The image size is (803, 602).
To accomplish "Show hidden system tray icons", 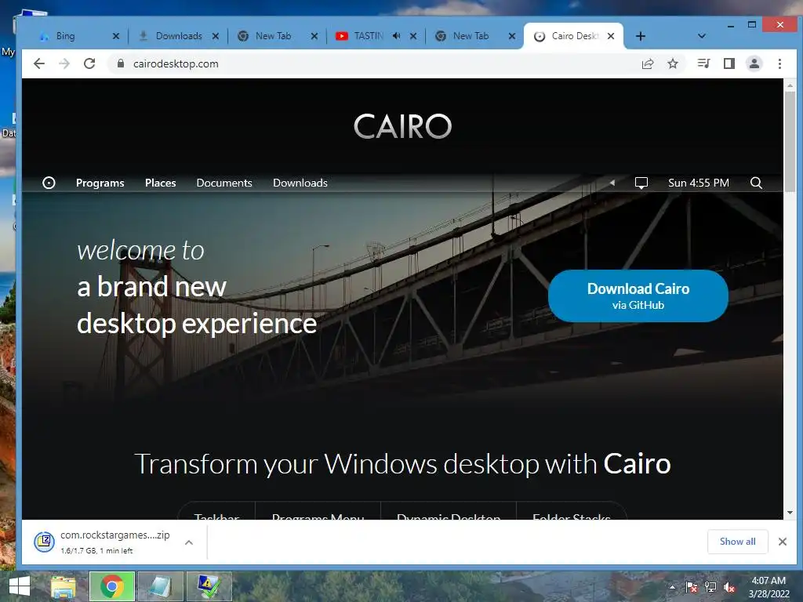I will [672, 586].
